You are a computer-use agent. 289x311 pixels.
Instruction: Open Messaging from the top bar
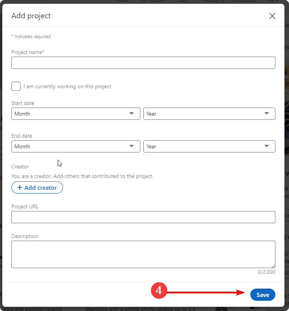213,2
